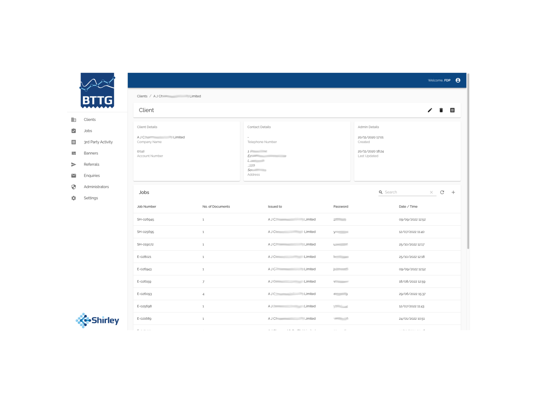Click the document count 7 for E-026159
This screenshot has width=537, height=403.
point(203,282)
